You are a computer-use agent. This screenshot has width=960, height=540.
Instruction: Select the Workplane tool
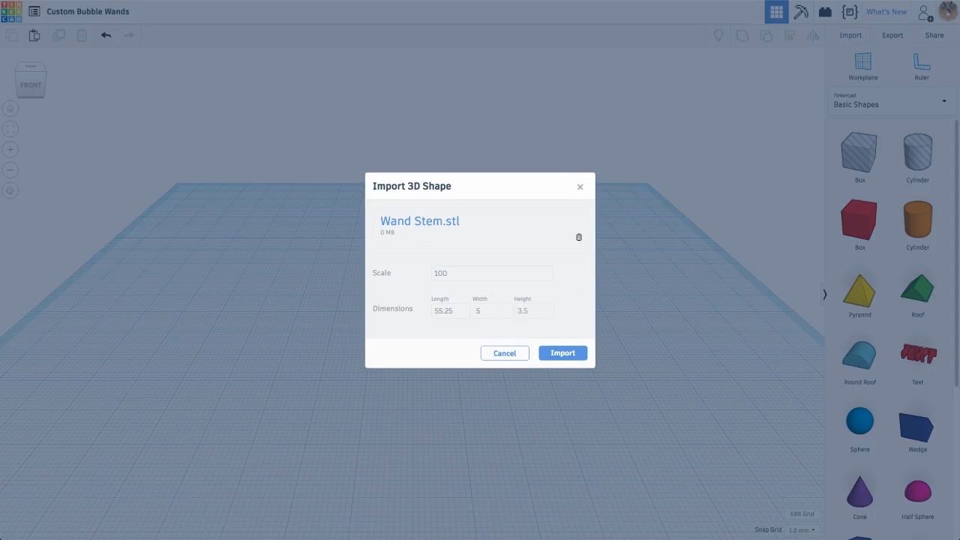click(x=863, y=67)
